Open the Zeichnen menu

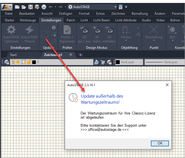(118, 14)
